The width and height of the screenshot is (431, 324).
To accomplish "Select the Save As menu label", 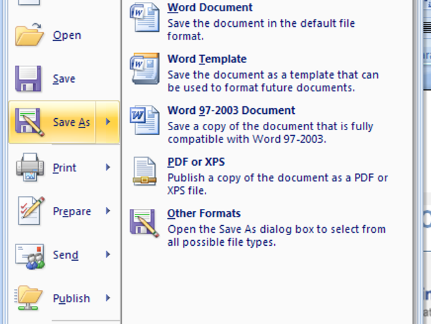I will coord(71,122).
